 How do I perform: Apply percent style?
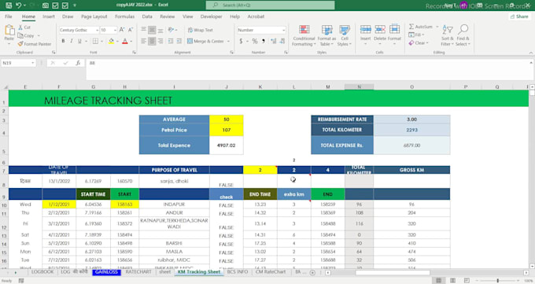(x=255, y=41)
